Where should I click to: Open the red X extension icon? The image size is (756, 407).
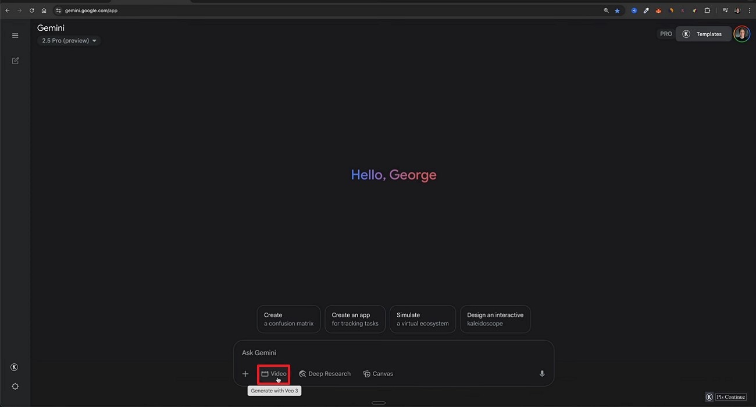click(x=683, y=10)
